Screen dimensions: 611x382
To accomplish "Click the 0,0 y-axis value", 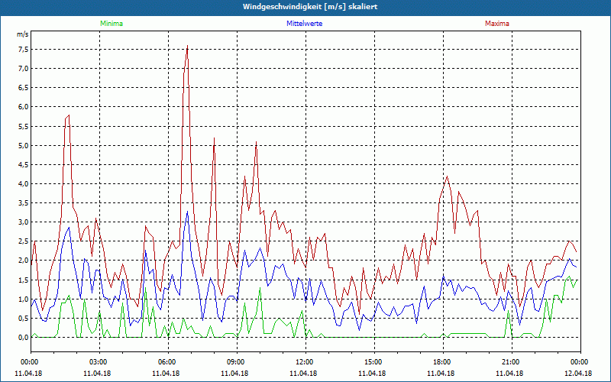I will pyautogui.click(x=24, y=338).
